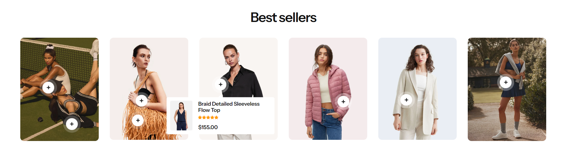Viewport: 565px width, 160px height.
Task: Click the $155.00 price in the popup
Action: point(208,127)
